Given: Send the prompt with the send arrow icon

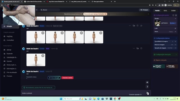Looking at the screenshot, I should 147,93.
